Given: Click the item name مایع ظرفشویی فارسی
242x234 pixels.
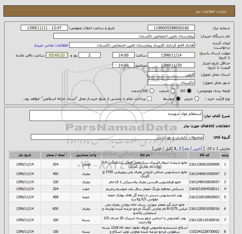Looking at the screenshot, I should click(145, 182).
